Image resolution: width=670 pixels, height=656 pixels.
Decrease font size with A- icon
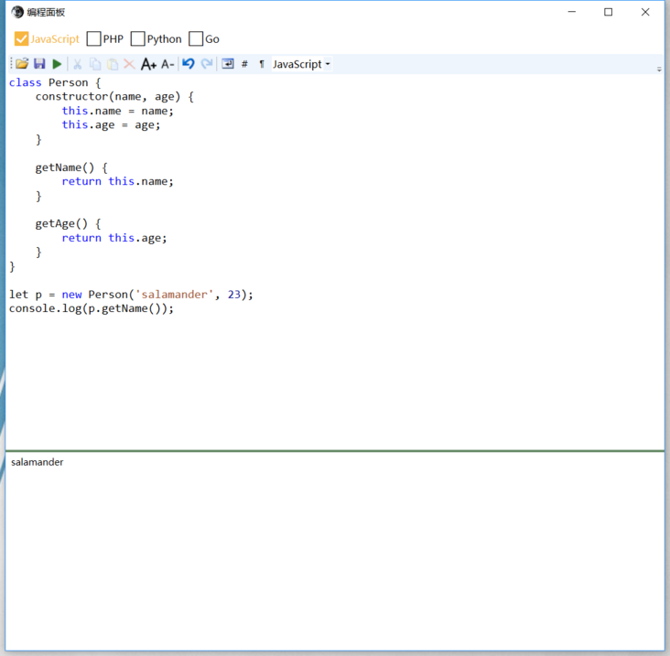(x=167, y=64)
